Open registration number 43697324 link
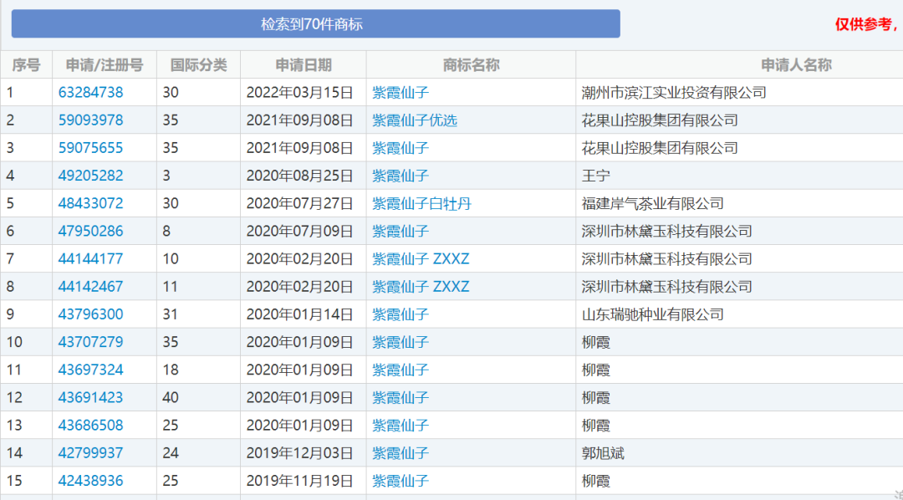 (x=90, y=370)
